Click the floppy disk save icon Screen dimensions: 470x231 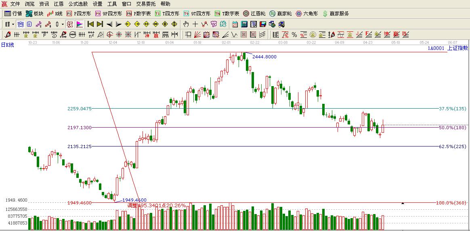point(263,24)
